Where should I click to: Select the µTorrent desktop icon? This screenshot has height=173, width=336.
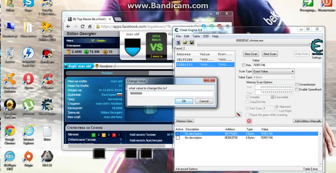pos(28,107)
